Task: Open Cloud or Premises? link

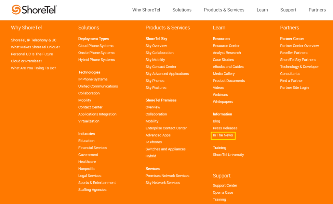Action: [x=27, y=61]
